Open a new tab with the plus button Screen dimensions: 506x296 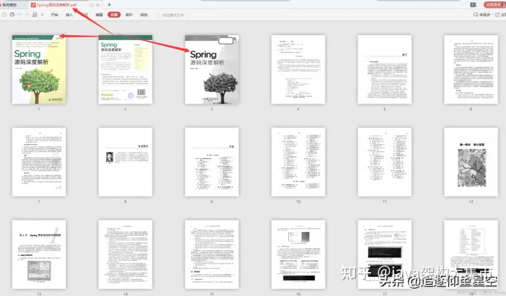click(109, 5)
